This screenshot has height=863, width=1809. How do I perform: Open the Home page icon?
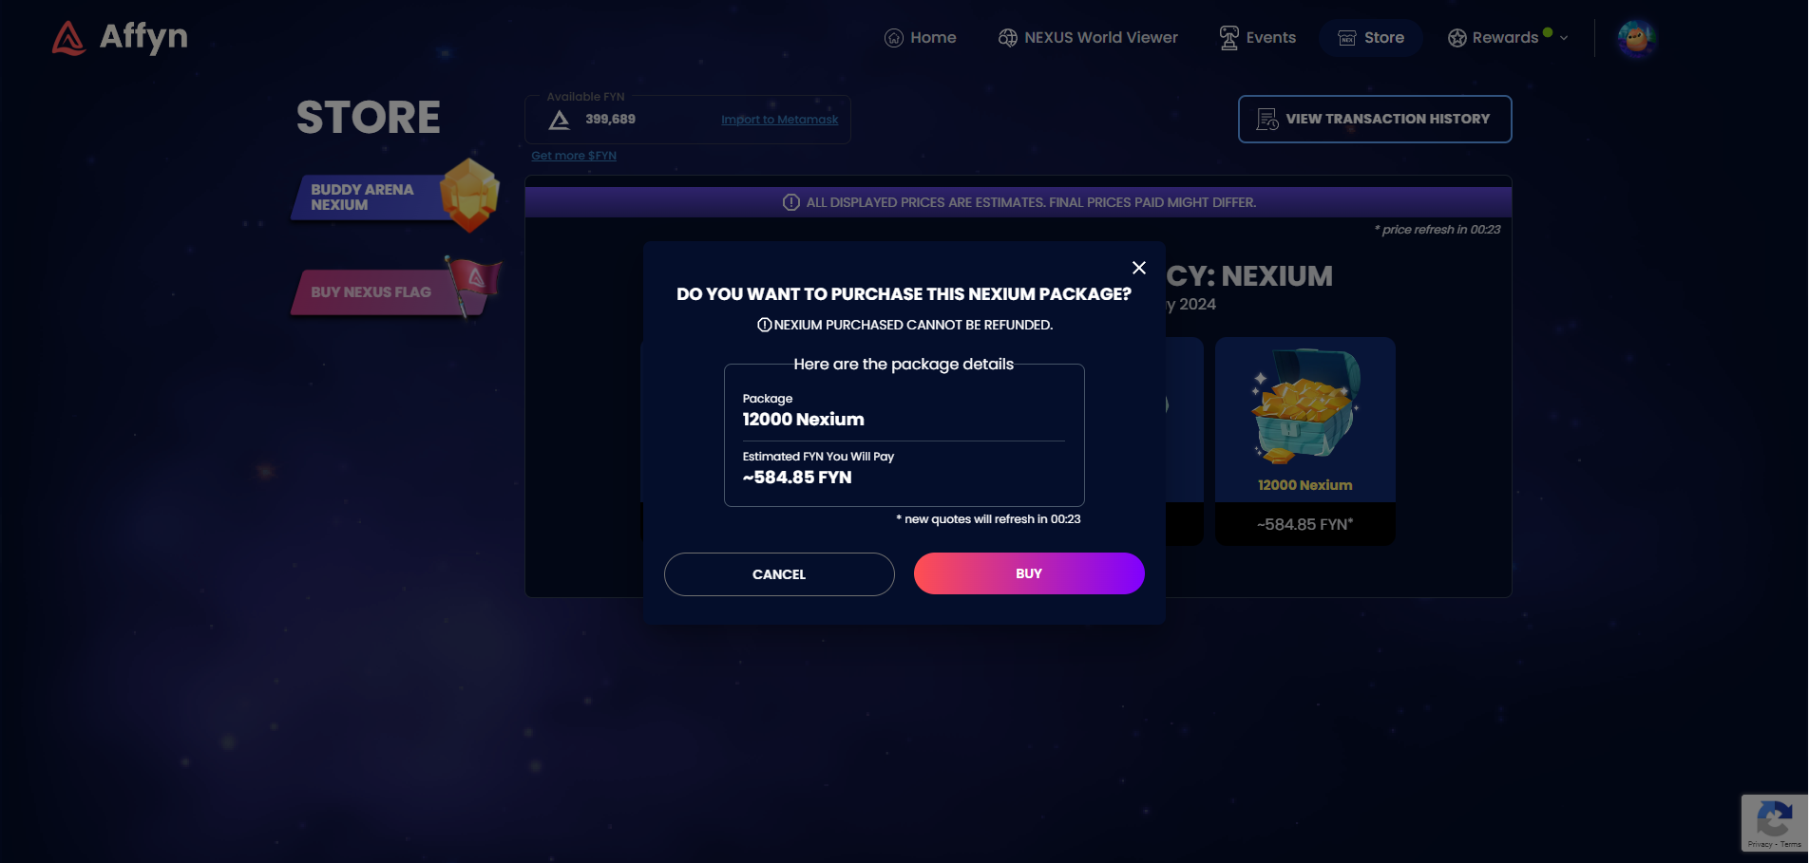click(894, 38)
